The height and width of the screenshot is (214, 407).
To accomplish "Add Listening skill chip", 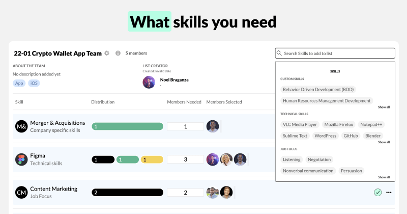I will click(292, 159).
